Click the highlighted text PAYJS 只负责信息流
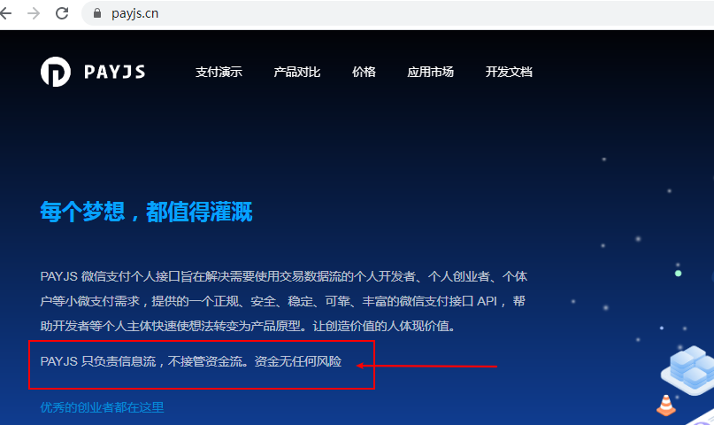The width and height of the screenshot is (714, 425). (98, 361)
